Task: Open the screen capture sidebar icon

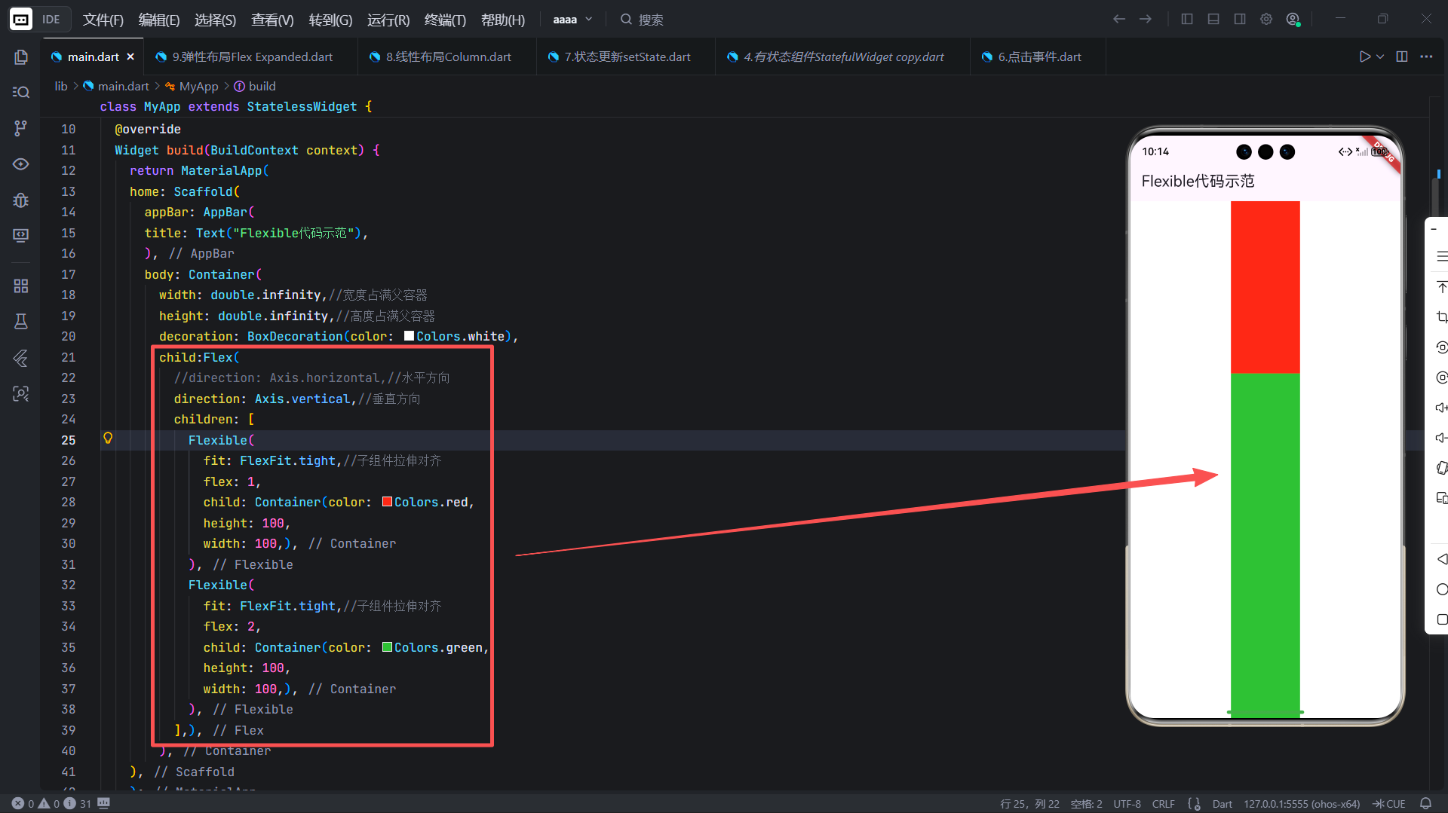Action: coord(20,393)
